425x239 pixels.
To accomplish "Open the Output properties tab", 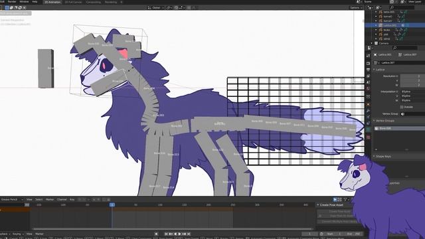I will (x=368, y=70).
